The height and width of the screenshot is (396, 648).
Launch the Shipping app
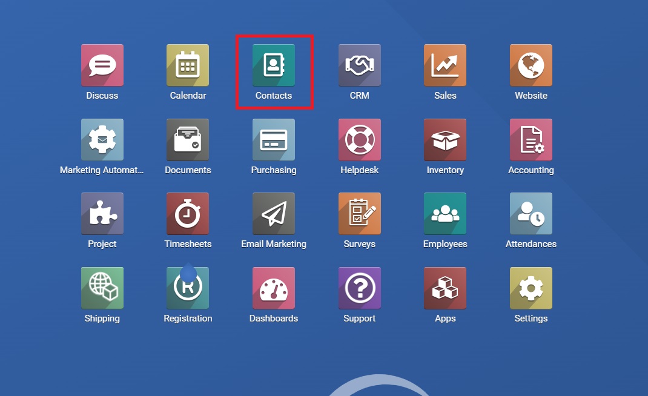[x=102, y=288]
